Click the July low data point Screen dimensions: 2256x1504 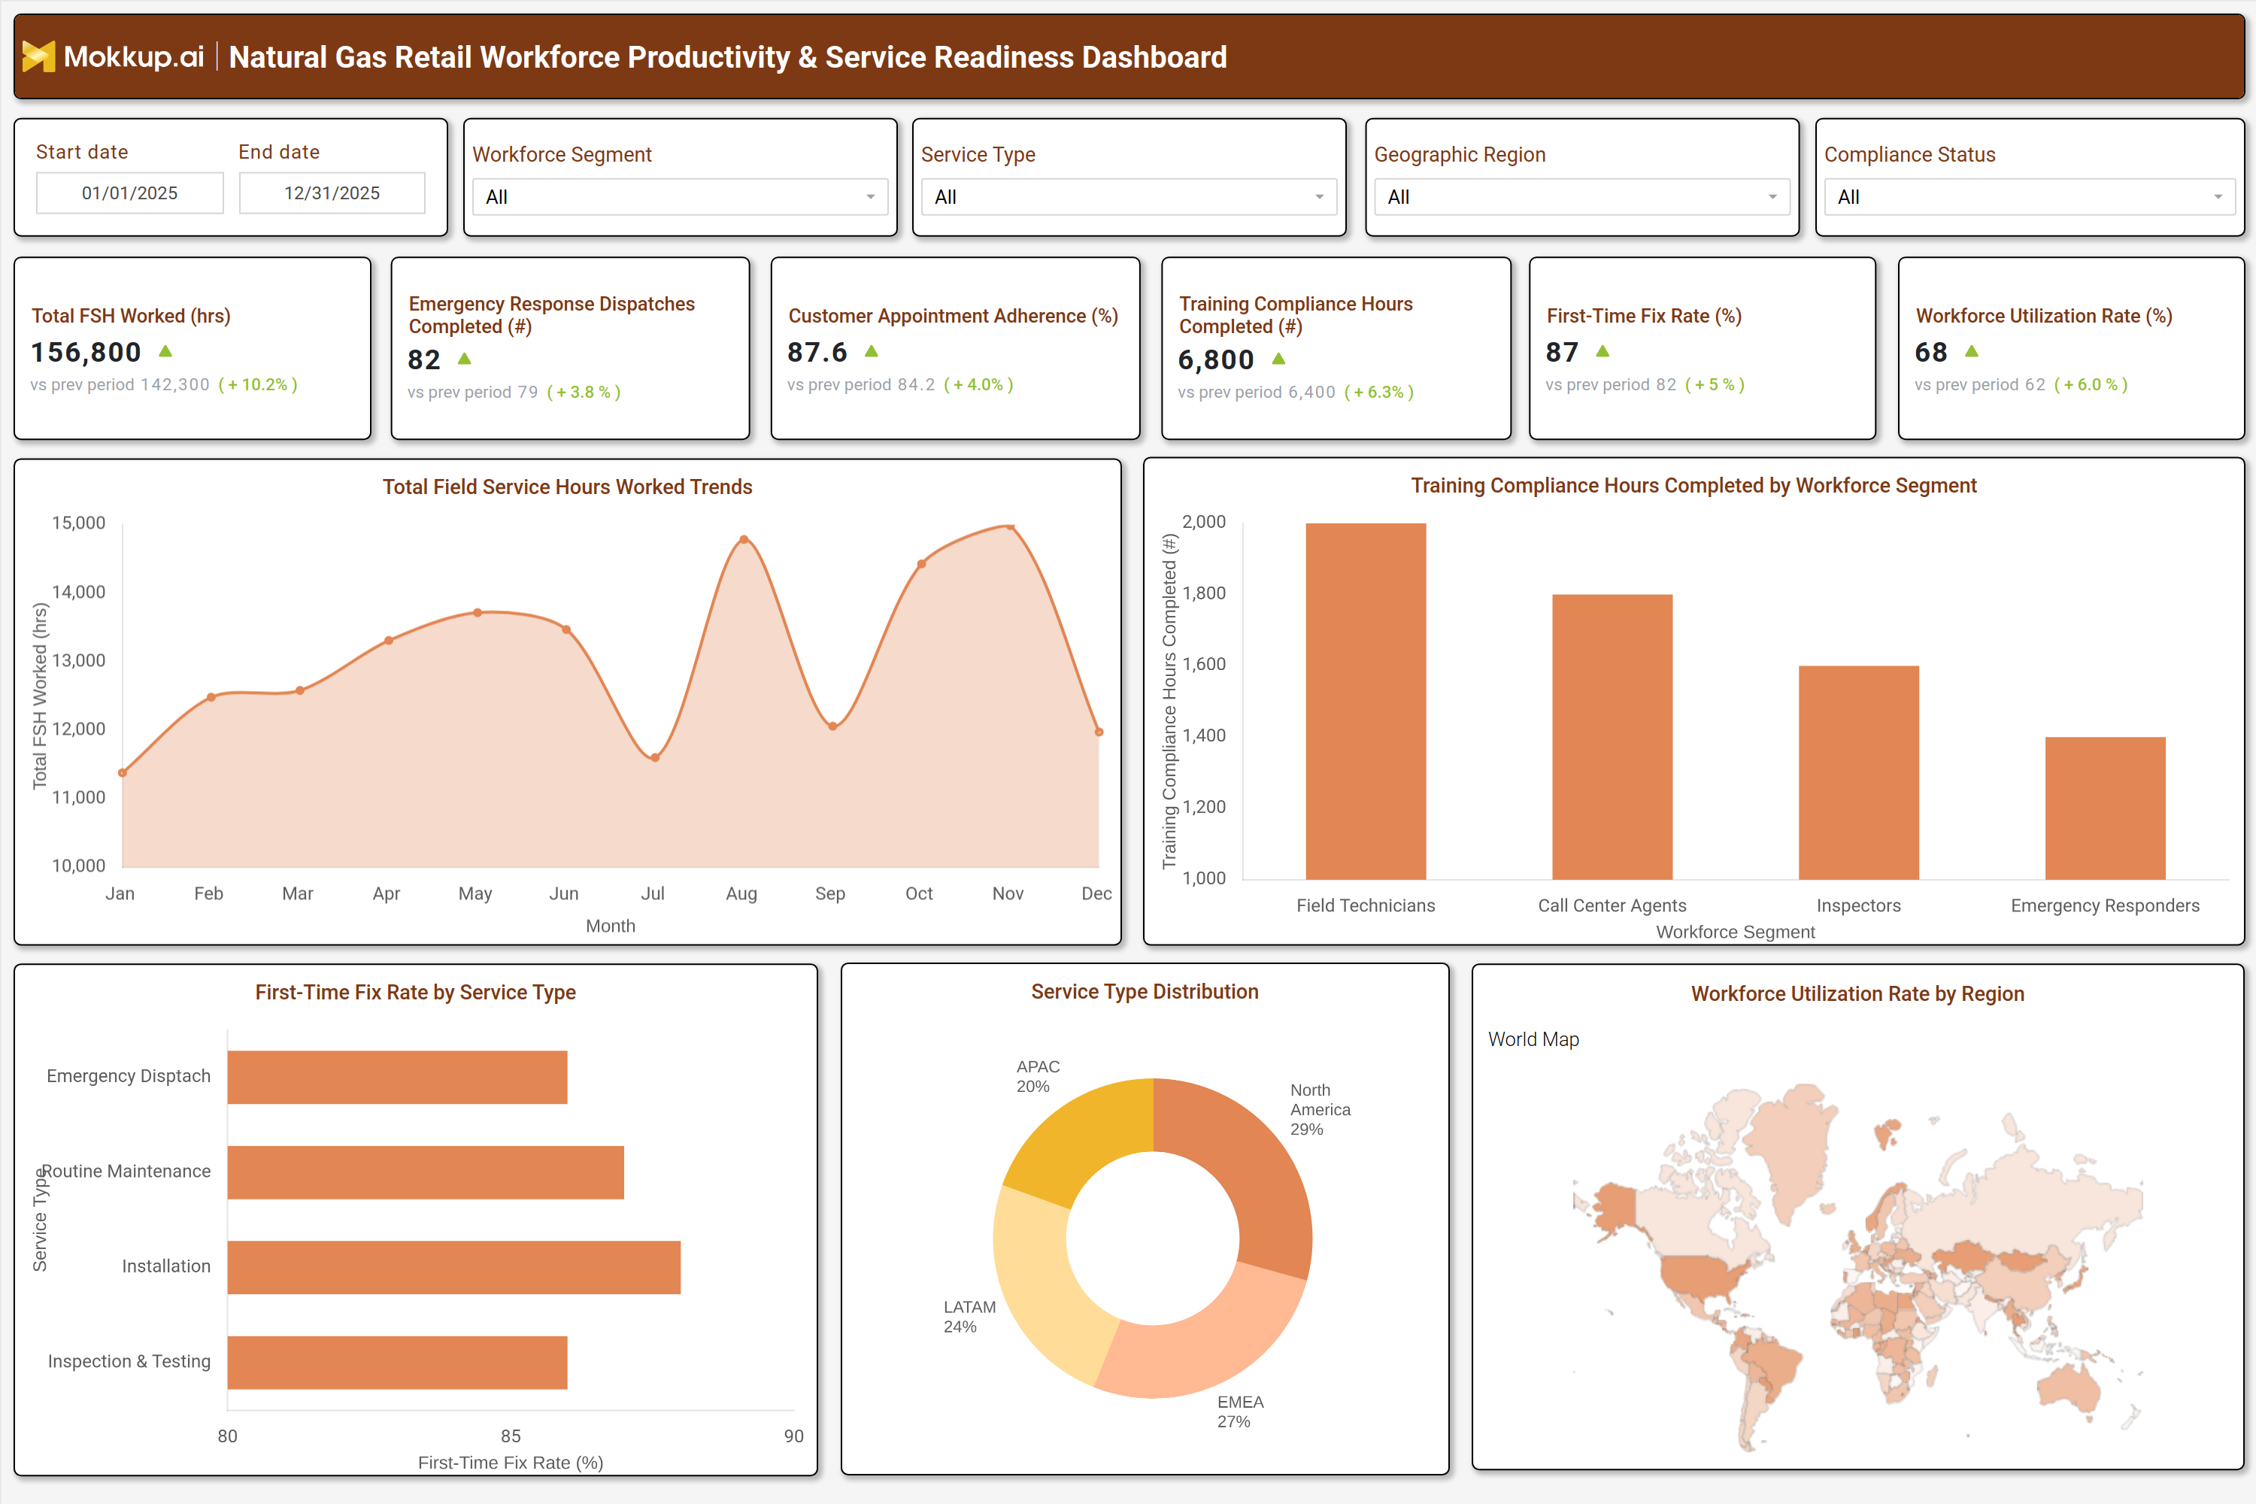[x=655, y=758]
